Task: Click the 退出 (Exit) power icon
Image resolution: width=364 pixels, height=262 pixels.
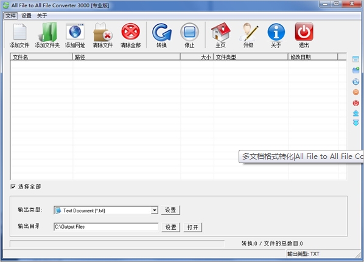Action: pos(304,35)
